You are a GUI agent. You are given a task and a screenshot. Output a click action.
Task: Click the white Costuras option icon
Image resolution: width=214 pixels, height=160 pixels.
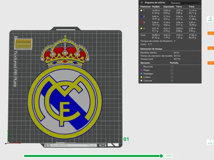pos(141,81)
